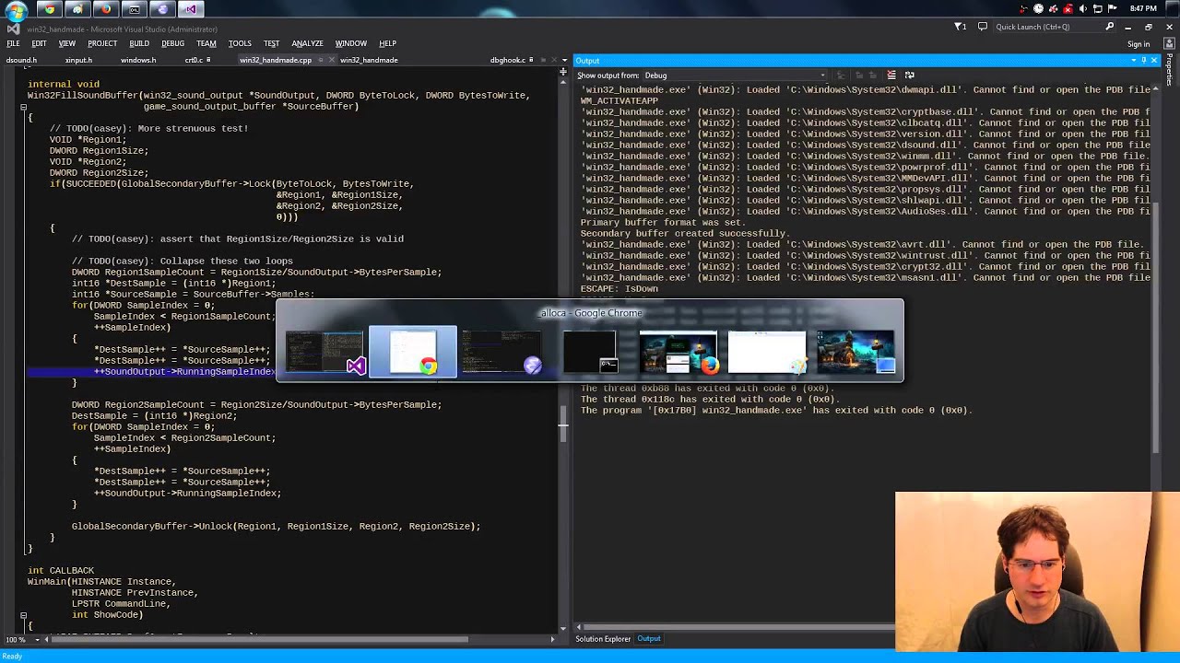1180x663 pixels.
Task: Select Visual Studio thumbnail in Alt-Tab switcher
Action: pyautogui.click(x=324, y=353)
